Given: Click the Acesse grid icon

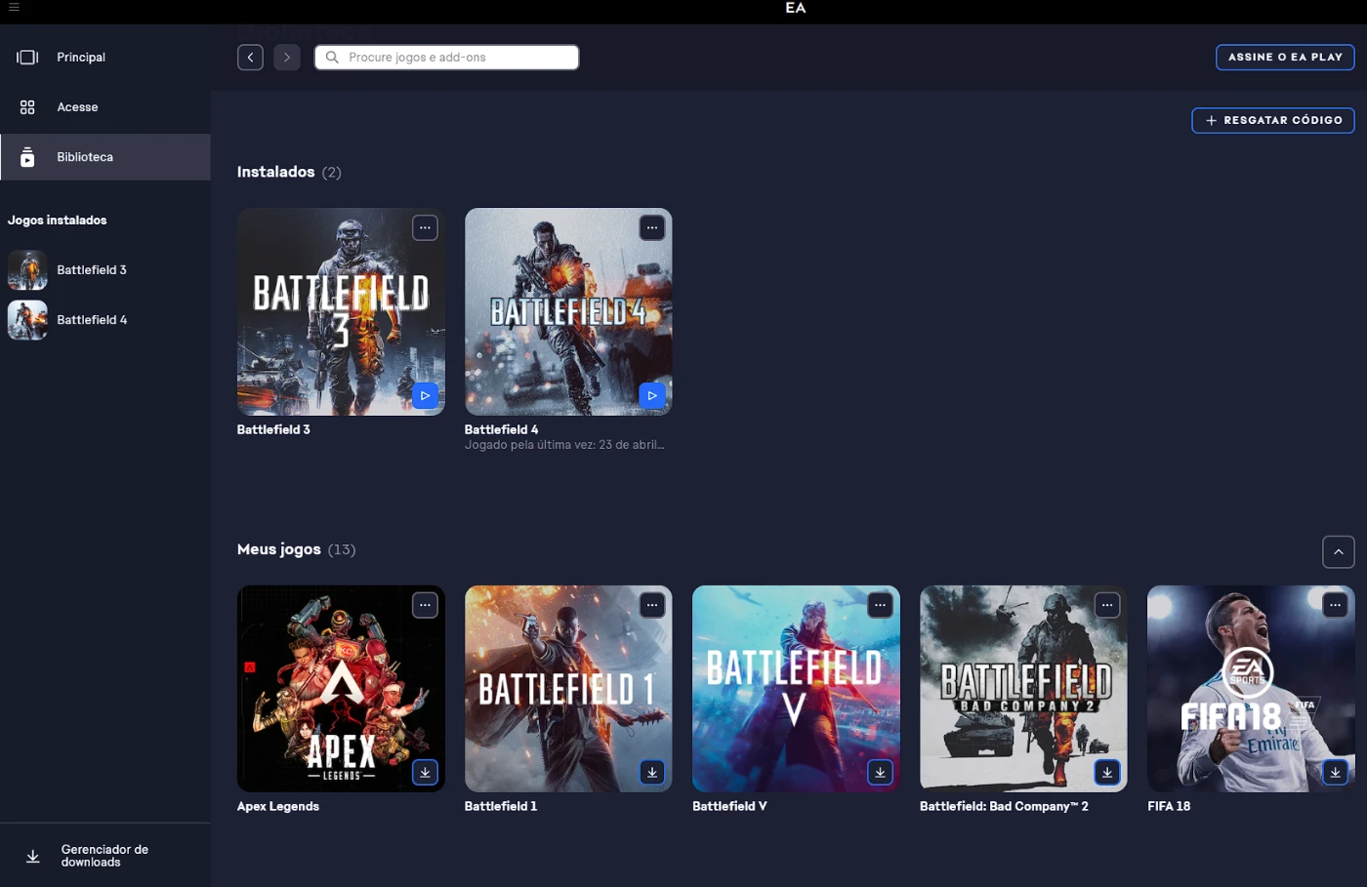Looking at the screenshot, I should [27, 107].
